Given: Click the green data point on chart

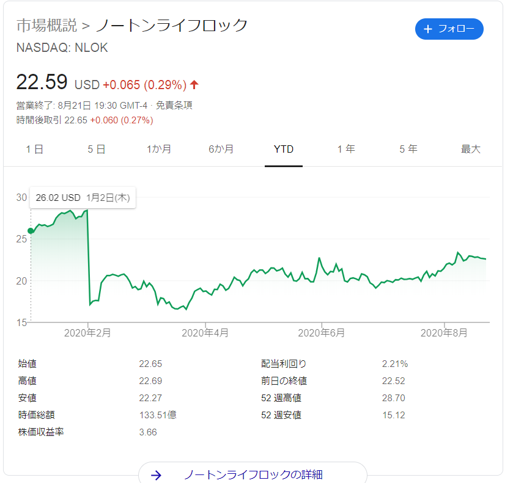Looking at the screenshot, I should [31, 231].
